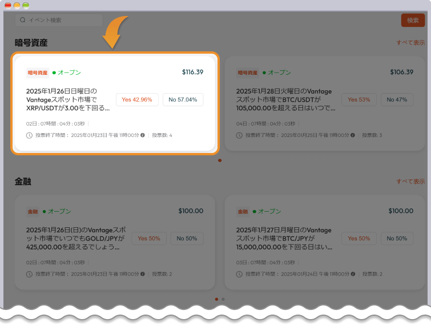Image resolution: width=431 pixels, height=326 pixels.
Task: Select the 暗号資産 carousel page dot
Action: (220, 160)
